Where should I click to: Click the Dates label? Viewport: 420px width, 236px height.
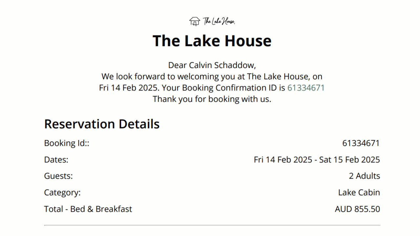[56, 160]
